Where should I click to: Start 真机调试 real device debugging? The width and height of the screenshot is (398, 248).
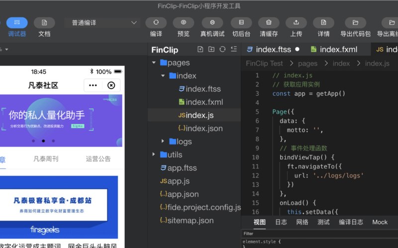tap(212, 23)
